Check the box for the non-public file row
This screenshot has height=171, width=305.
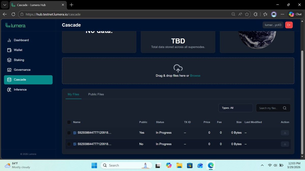coord(69,144)
